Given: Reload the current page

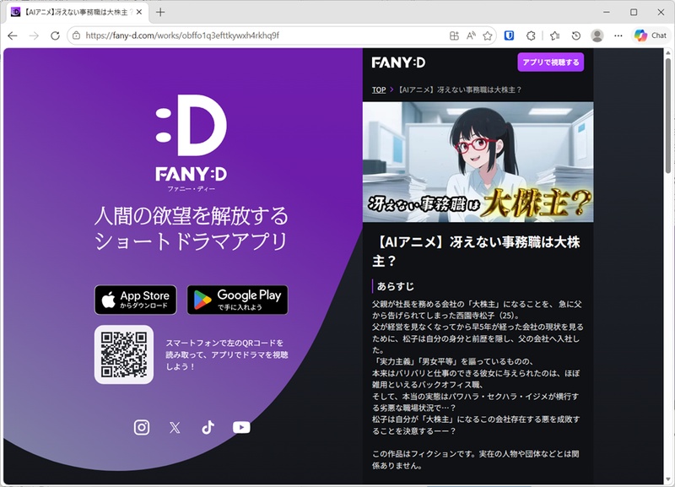Looking at the screenshot, I should pyautogui.click(x=55, y=35).
